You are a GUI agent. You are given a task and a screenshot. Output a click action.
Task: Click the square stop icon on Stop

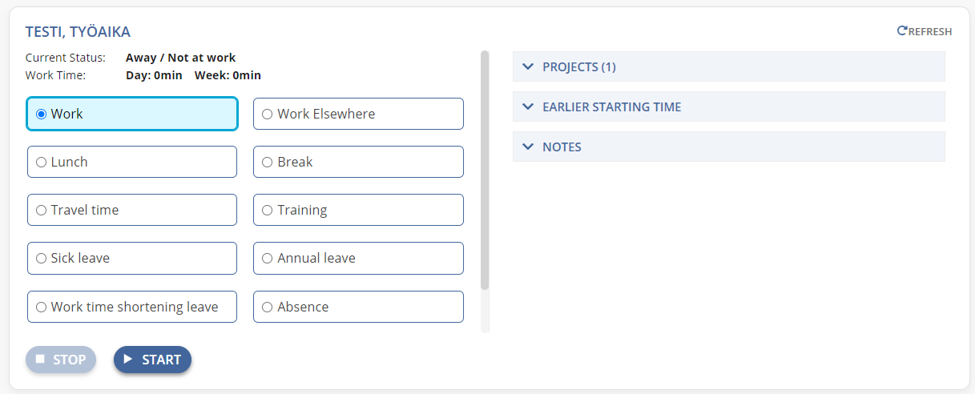click(40, 360)
